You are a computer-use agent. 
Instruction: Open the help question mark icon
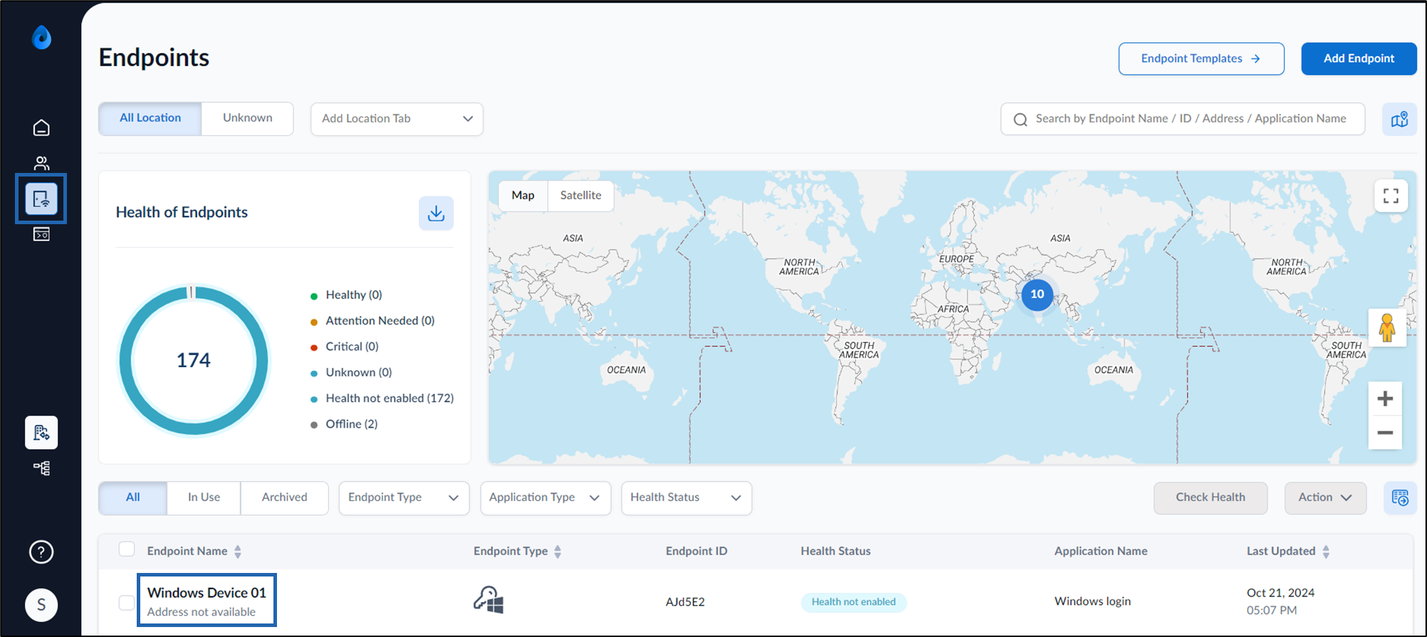(x=41, y=552)
